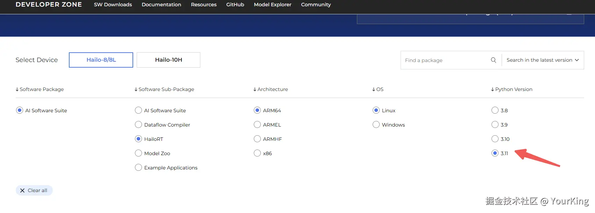Choose ARMEL architecture
Viewport: 595px width, 213px height.
coord(257,124)
